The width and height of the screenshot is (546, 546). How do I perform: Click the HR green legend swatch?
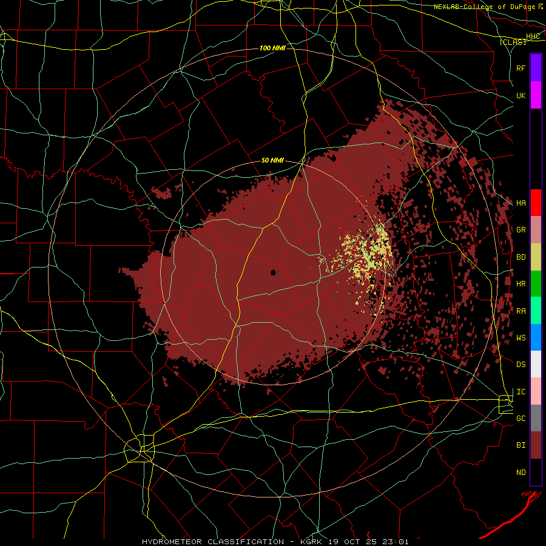pos(536,283)
